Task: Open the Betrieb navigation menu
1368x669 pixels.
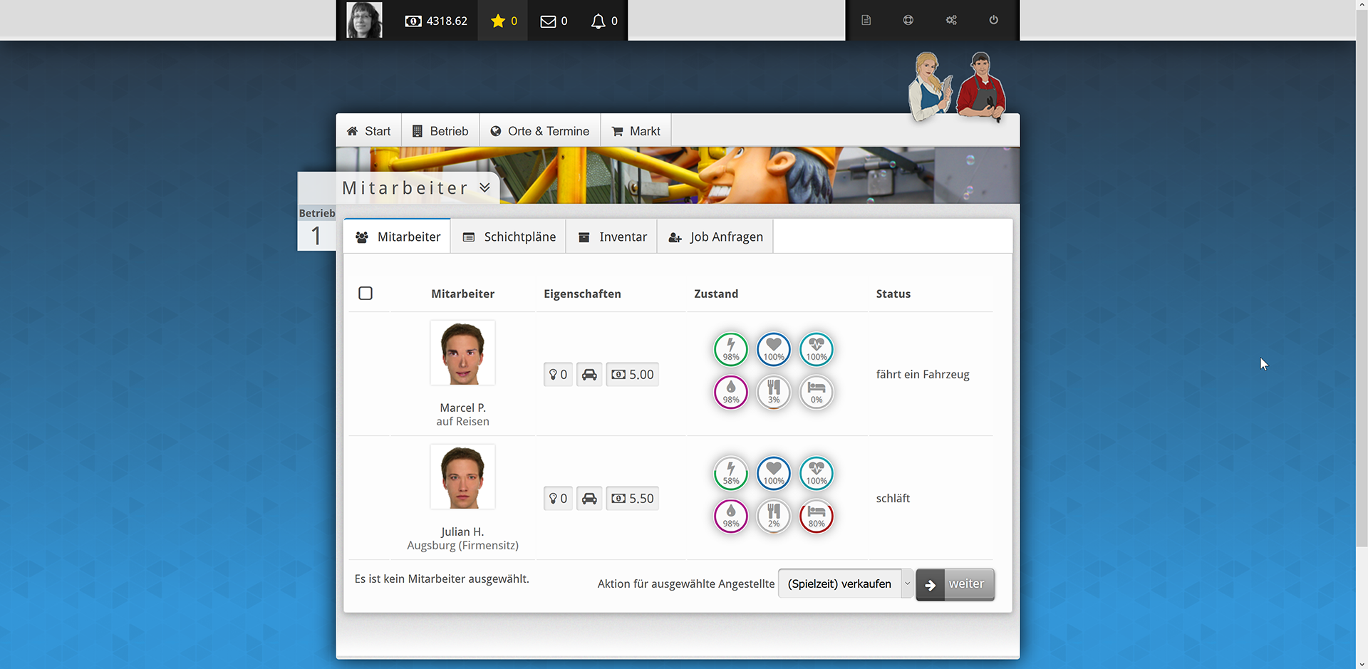Action: click(x=440, y=131)
